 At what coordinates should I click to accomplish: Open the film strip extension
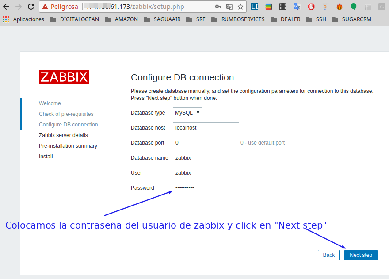pyautogui.click(x=282, y=7)
